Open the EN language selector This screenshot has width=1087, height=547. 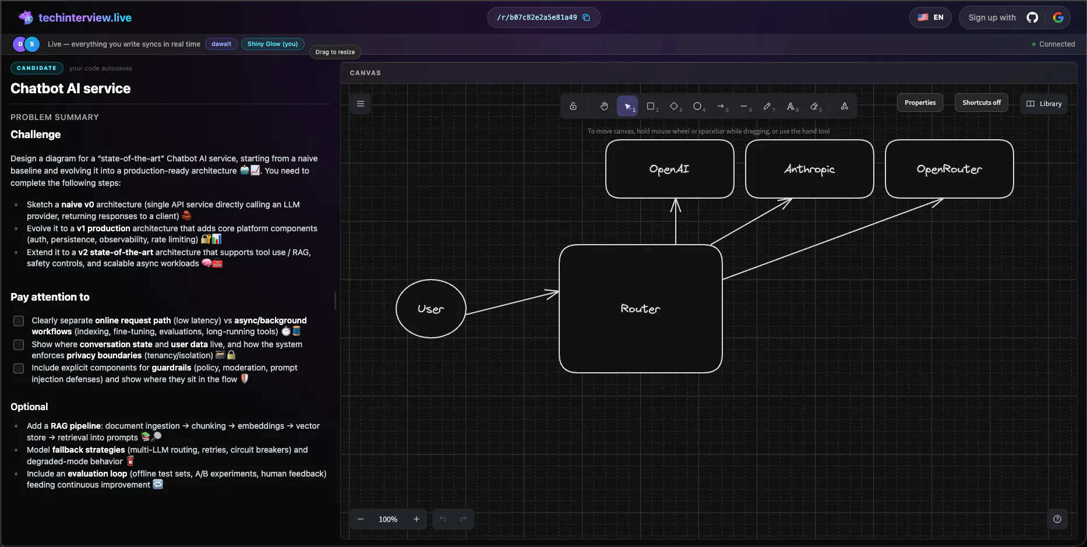coord(930,17)
